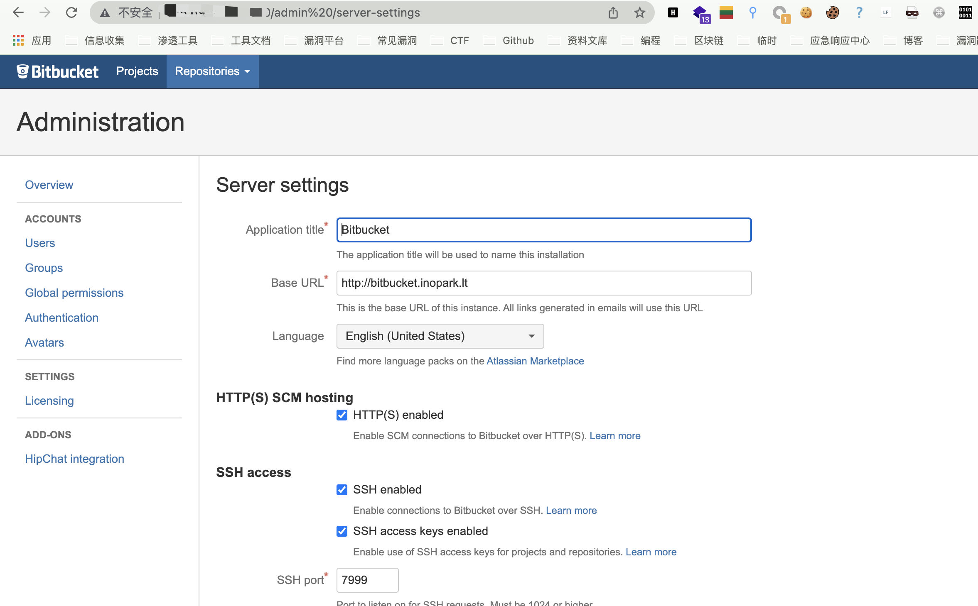Open the 区块链 bookmark folder

pos(700,40)
